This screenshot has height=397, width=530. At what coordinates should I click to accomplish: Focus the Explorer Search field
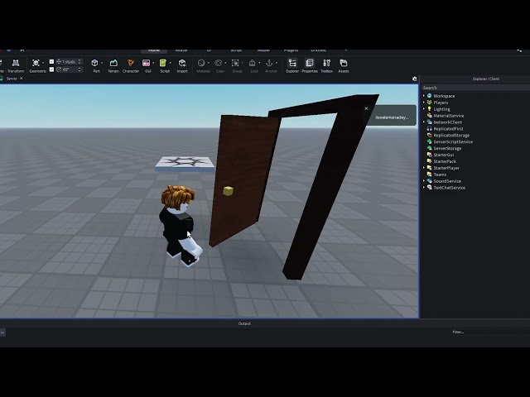pos(475,88)
